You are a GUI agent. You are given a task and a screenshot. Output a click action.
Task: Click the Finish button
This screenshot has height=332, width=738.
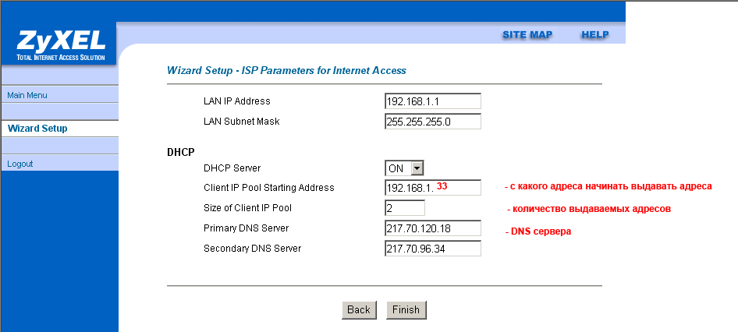tap(406, 310)
